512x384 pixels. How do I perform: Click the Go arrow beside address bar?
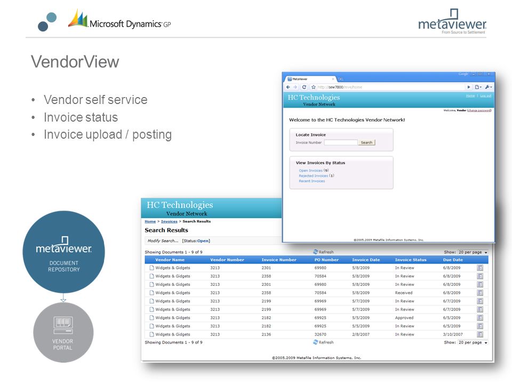tap(469, 87)
